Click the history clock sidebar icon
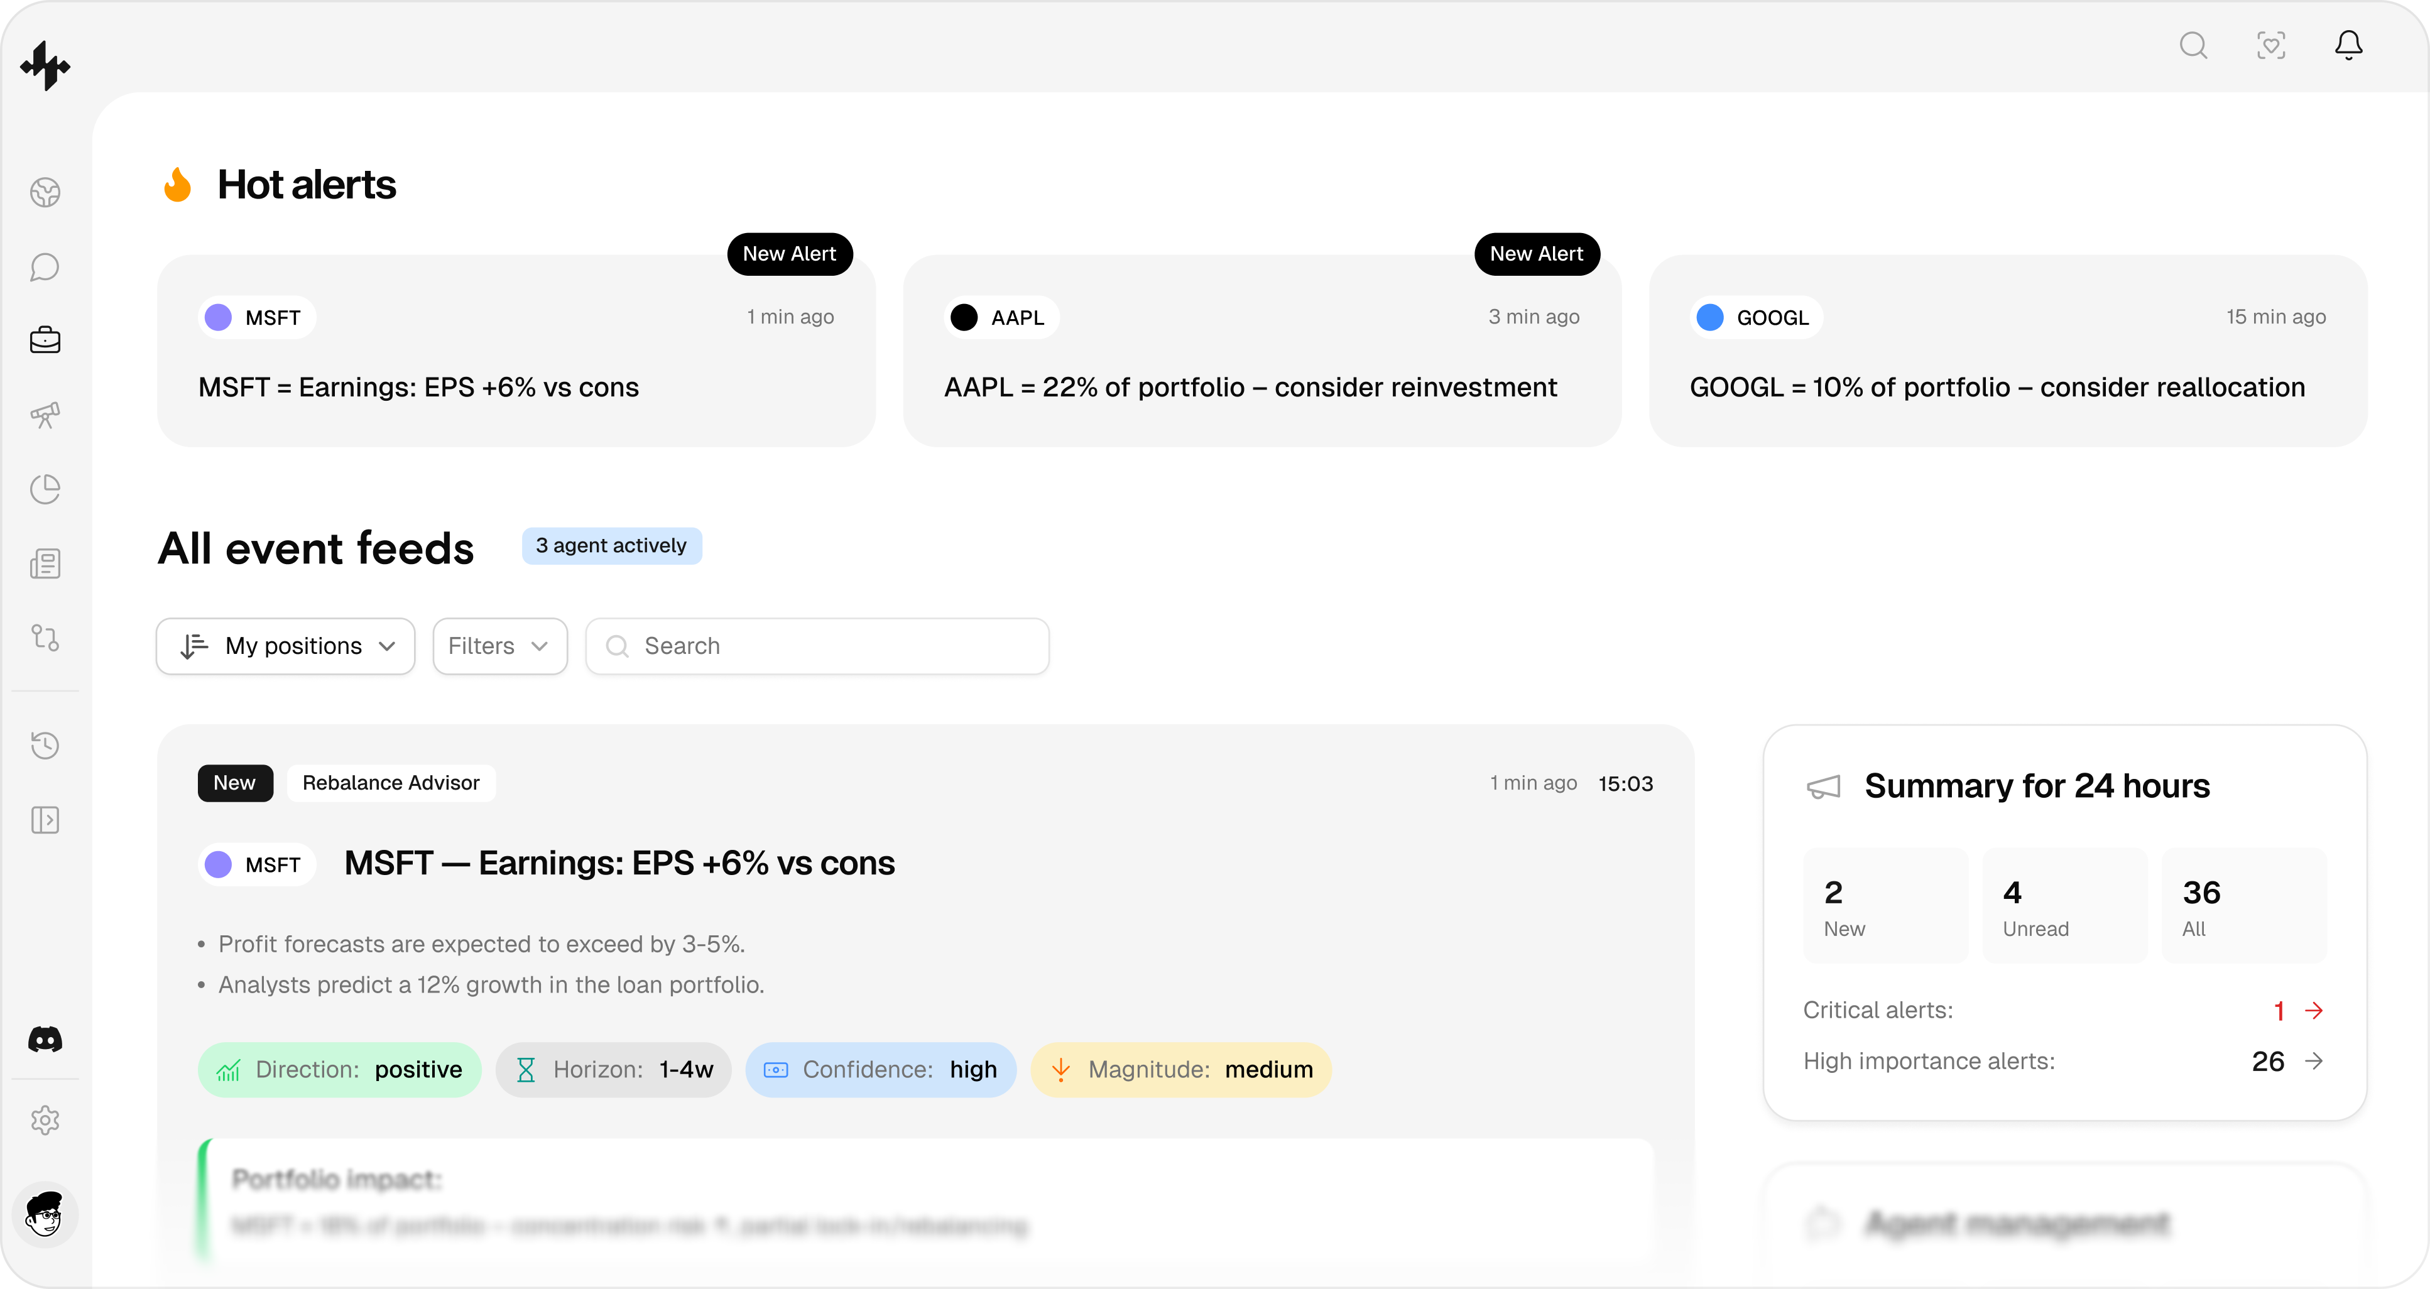Image resolution: width=2430 pixels, height=1289 pixels. pyautogui.click(x=45, y=745)
